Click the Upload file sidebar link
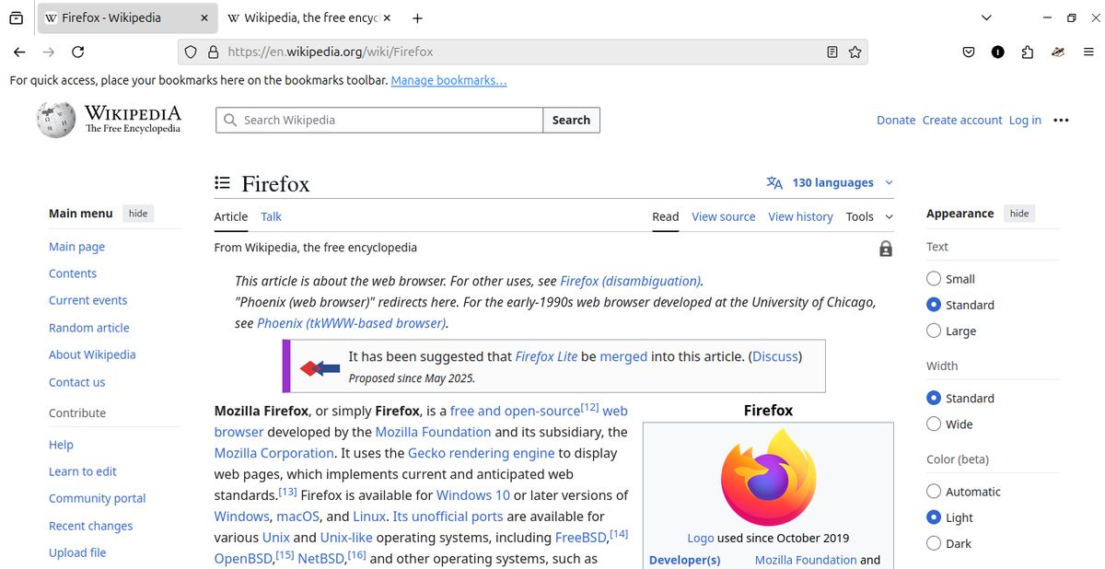Image resolution: width=1105 pixels, height=569 pixels. [77, 552]
